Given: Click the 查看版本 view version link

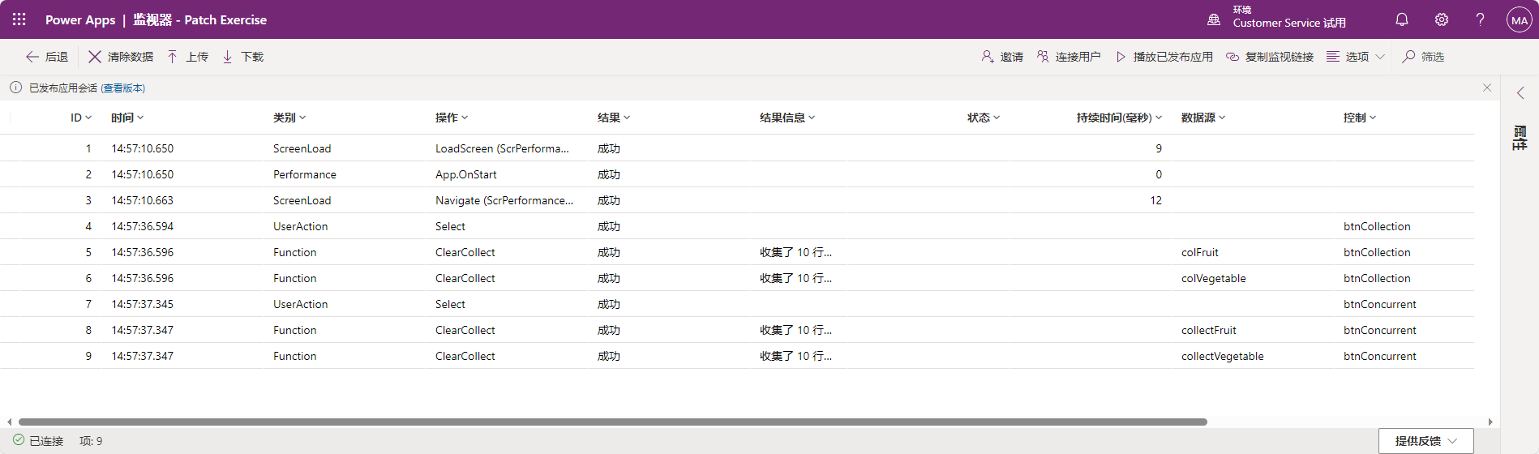Looking at the screenshot, I should click(123, 88).
